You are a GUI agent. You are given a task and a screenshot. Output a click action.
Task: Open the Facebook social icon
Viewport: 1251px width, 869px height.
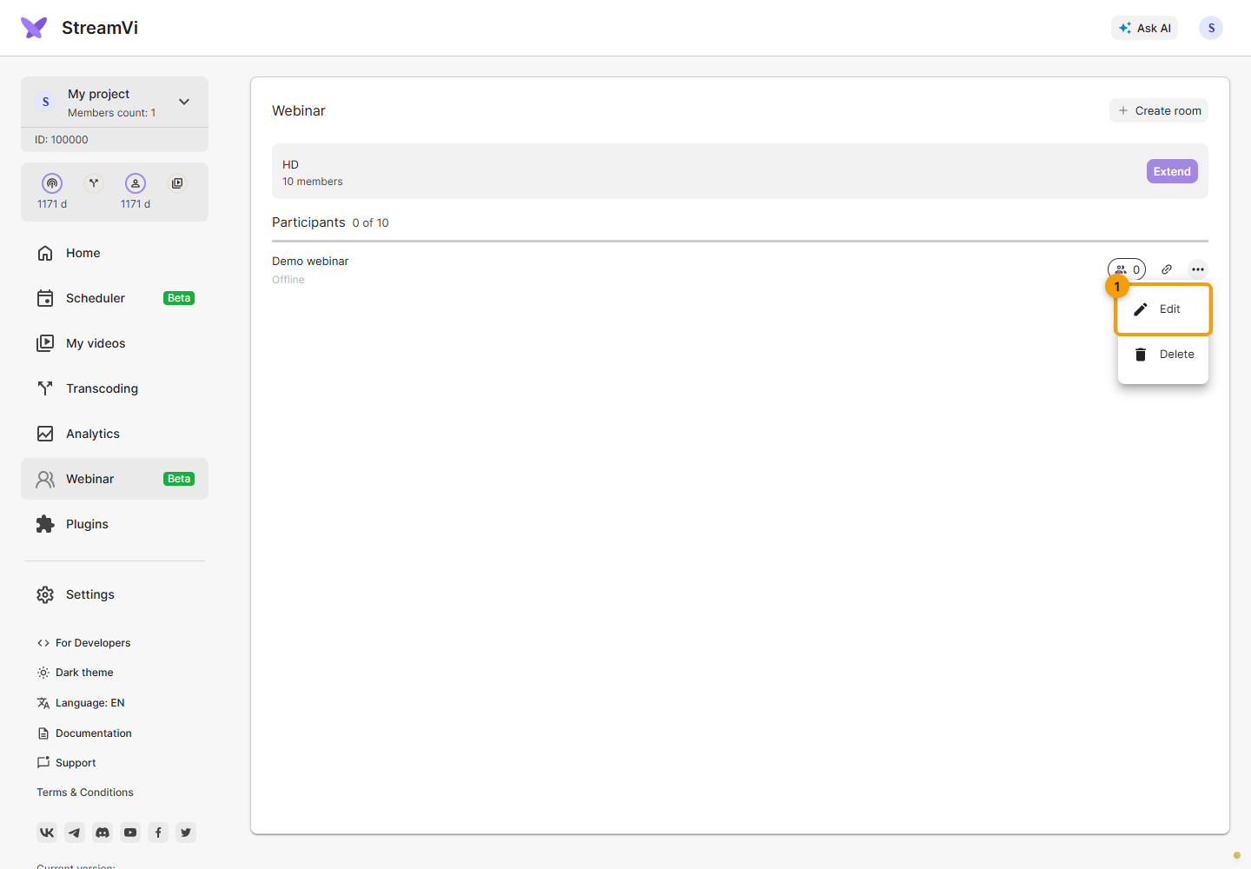(x=158, y=833)
